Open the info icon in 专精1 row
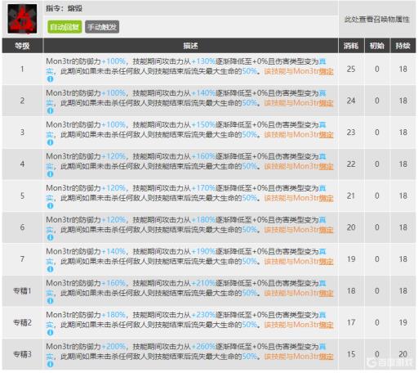Screen dimensions: 418x373 [50, 301]
